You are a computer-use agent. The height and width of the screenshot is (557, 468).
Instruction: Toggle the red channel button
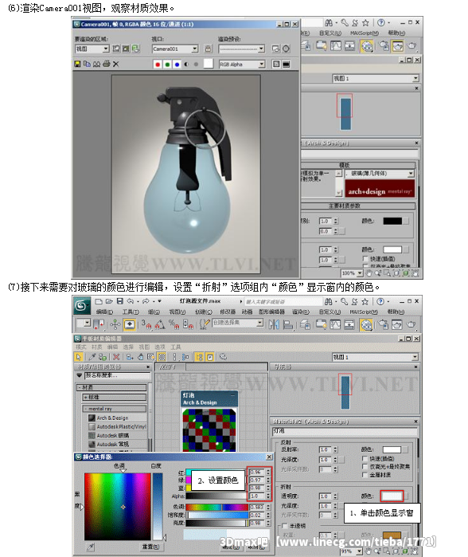158,65
